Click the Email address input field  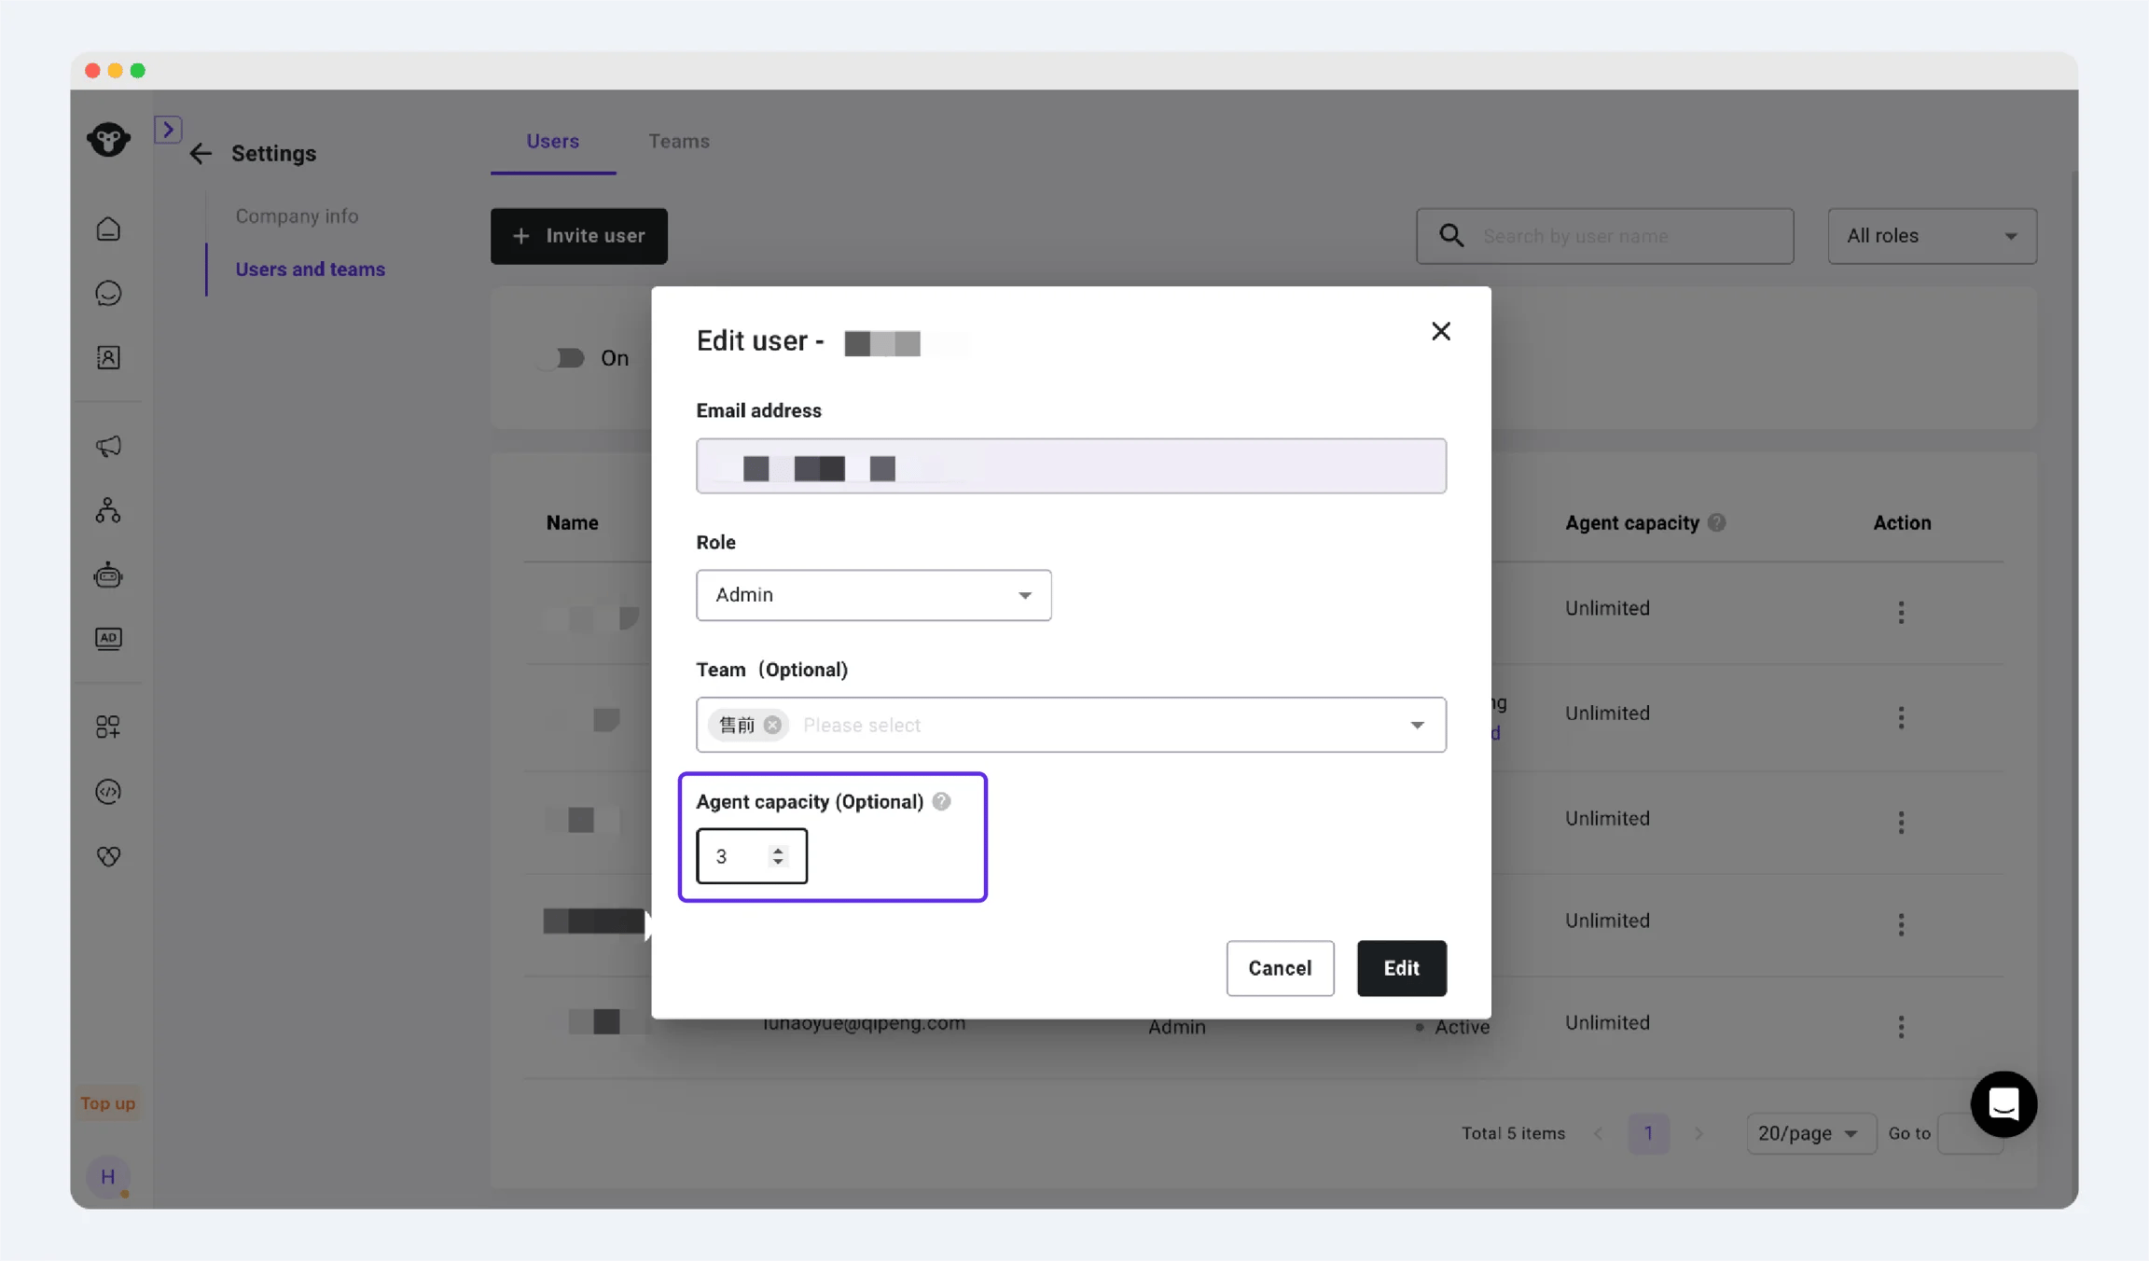tap(1071, 466)
